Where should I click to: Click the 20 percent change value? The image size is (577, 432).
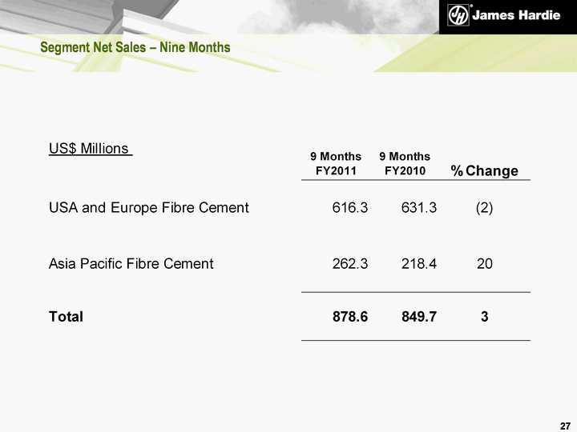click(x=484, y=262)
